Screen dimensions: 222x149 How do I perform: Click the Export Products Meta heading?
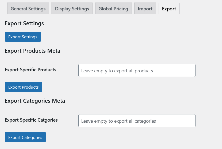33,51
